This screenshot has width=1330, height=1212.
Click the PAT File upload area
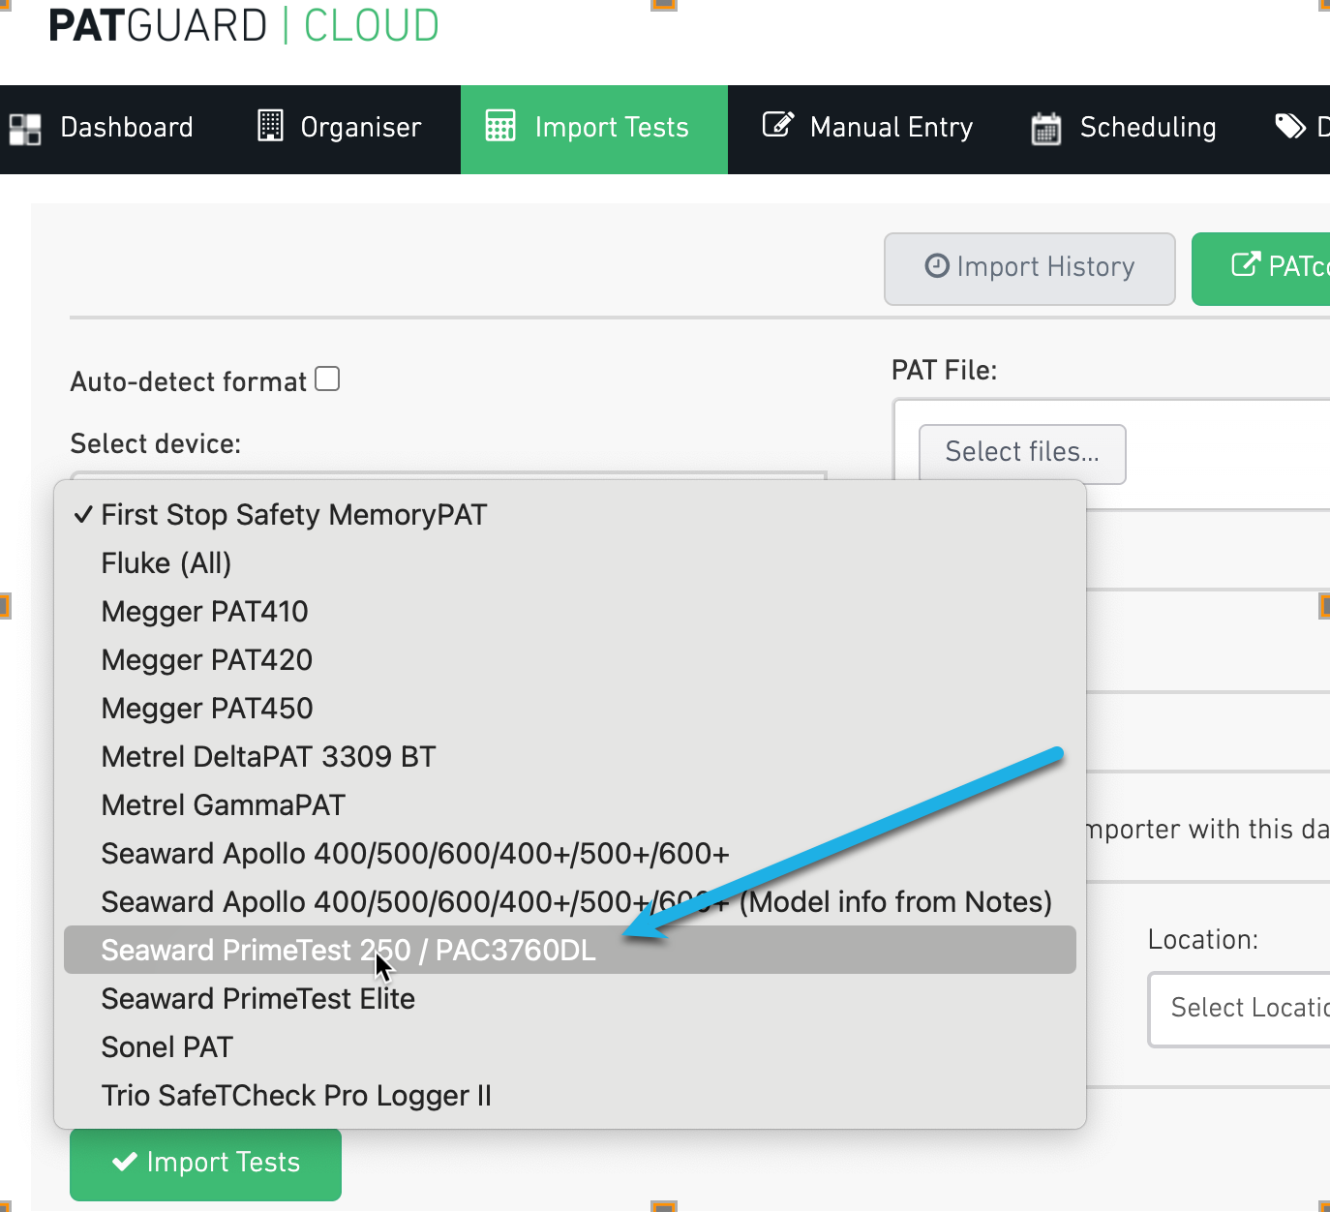coord(1111,454)
